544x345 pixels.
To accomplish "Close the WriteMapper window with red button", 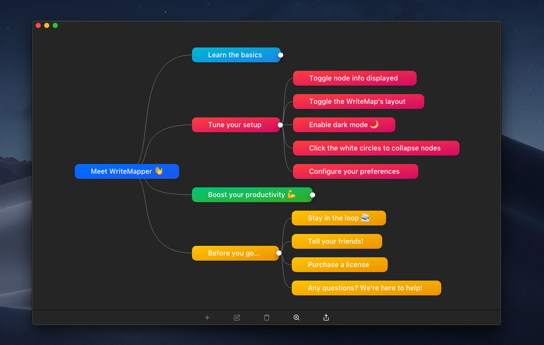I will [x=38, y=25].
